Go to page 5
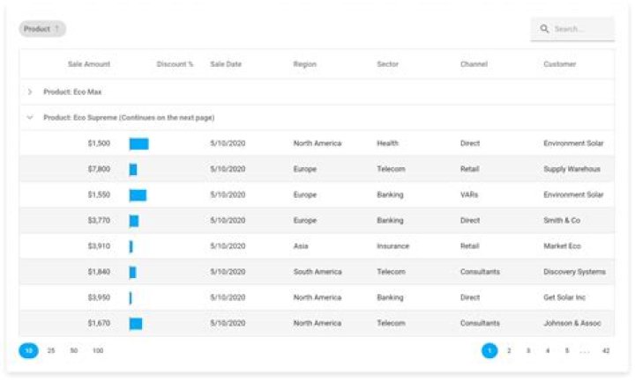This screenshot has width=635, height=381. tap(567, 350)
